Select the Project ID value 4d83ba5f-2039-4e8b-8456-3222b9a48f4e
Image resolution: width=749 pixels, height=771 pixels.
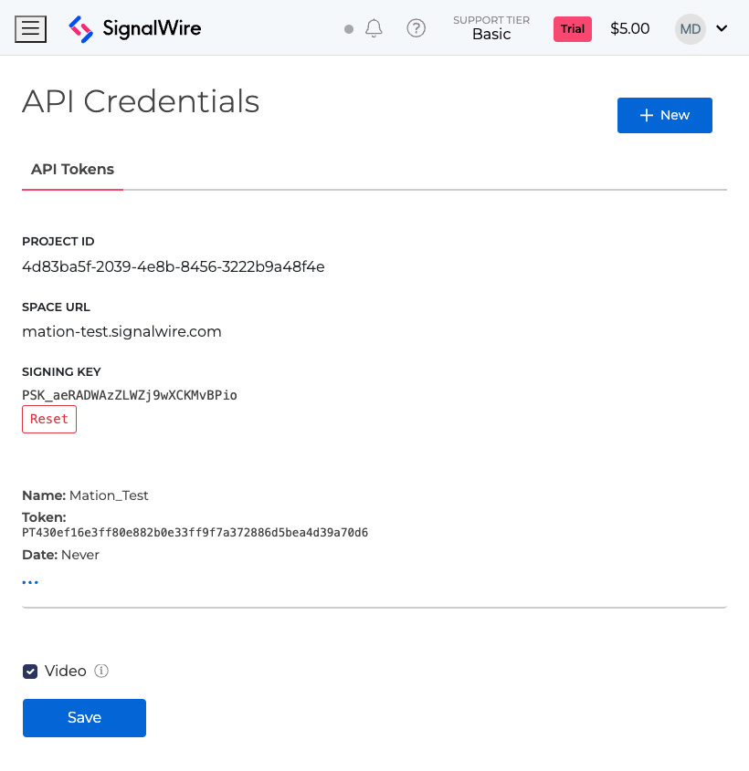174,266
